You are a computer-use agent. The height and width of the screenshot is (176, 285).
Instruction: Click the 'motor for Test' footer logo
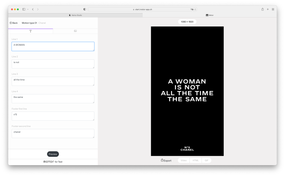pos(53,162)
